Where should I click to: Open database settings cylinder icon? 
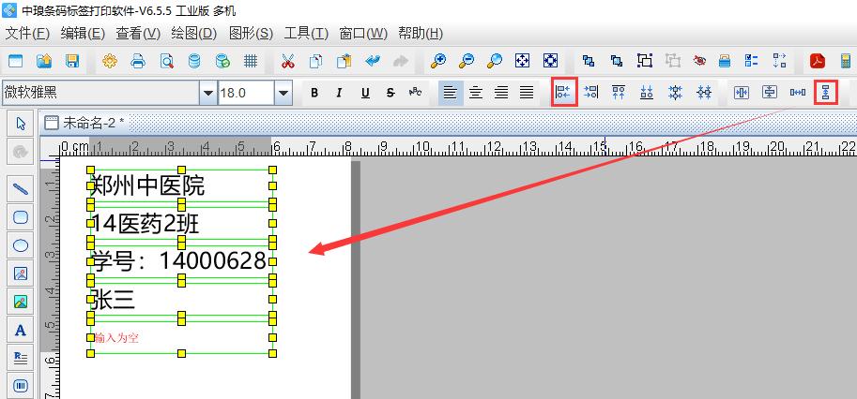click(194, 61)
